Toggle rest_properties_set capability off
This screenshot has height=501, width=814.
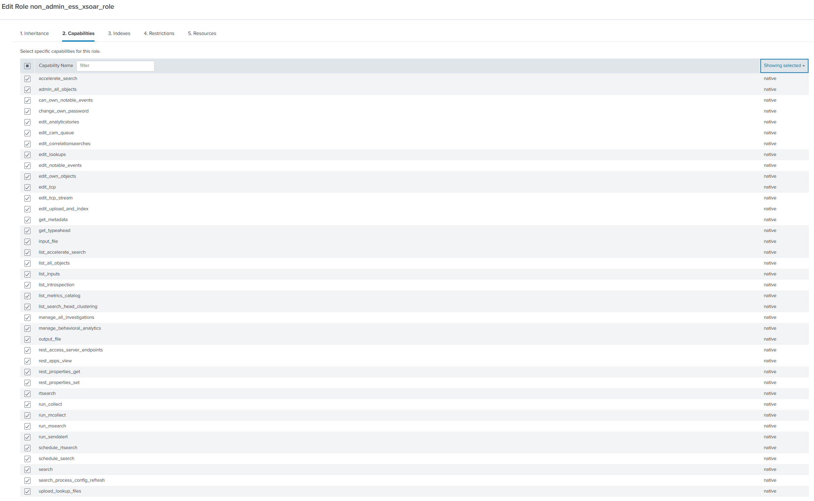click(27, 383)
